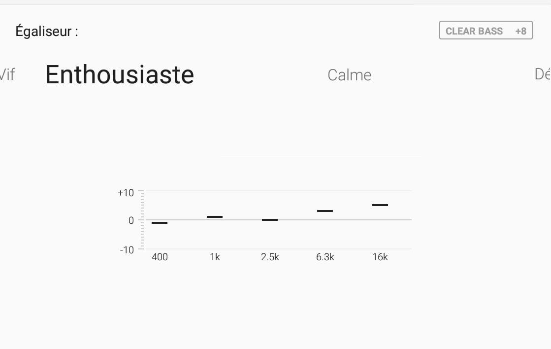Switch to the cut-off Dé… preset

click(543, 74)
